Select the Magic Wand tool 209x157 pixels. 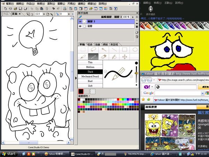pyautogui.click(x=104, y=50)
